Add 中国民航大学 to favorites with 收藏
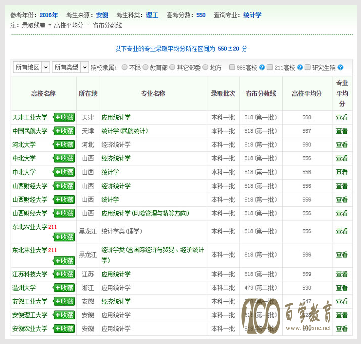The width and height of the screenshot is (361, 344). [x=64, y=131]
